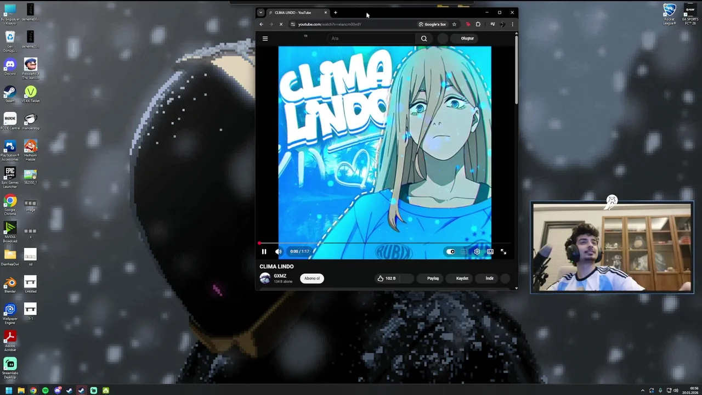Open the Rocket League desktop shortcut

(670, 14)
